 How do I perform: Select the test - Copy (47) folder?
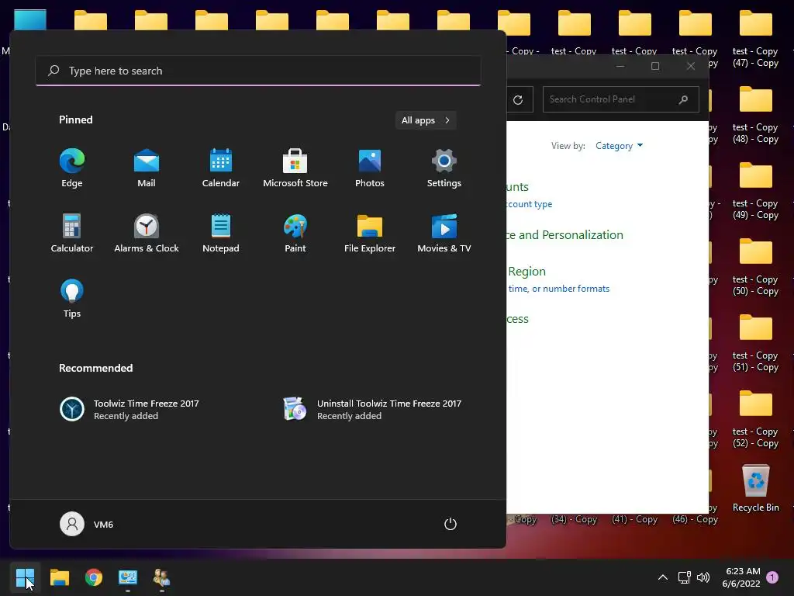click(x=755, y=39)
